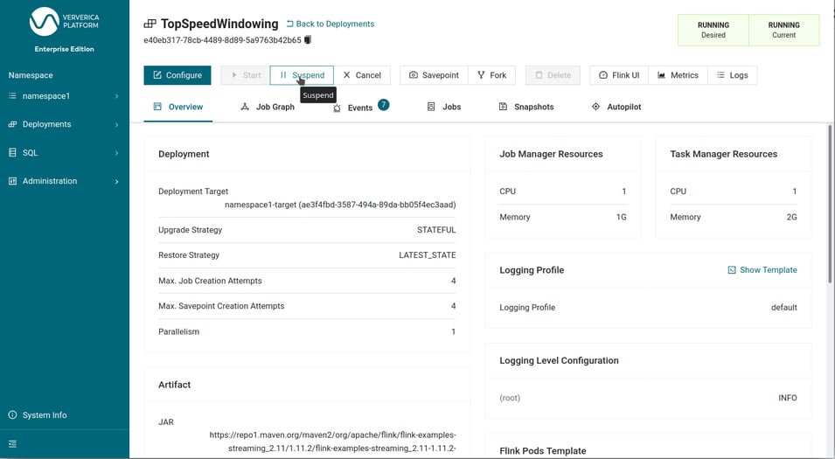This screenshot has width=835, height=459.
Task: Click the Events badge showing 7
Action: point(384,104)
